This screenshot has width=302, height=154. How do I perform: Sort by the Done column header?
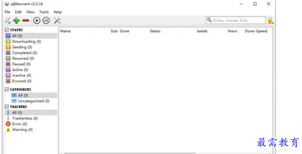tap(133, 31)
